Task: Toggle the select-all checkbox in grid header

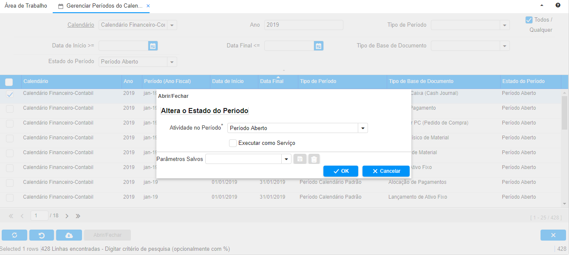Action: [x=9, y=82]
